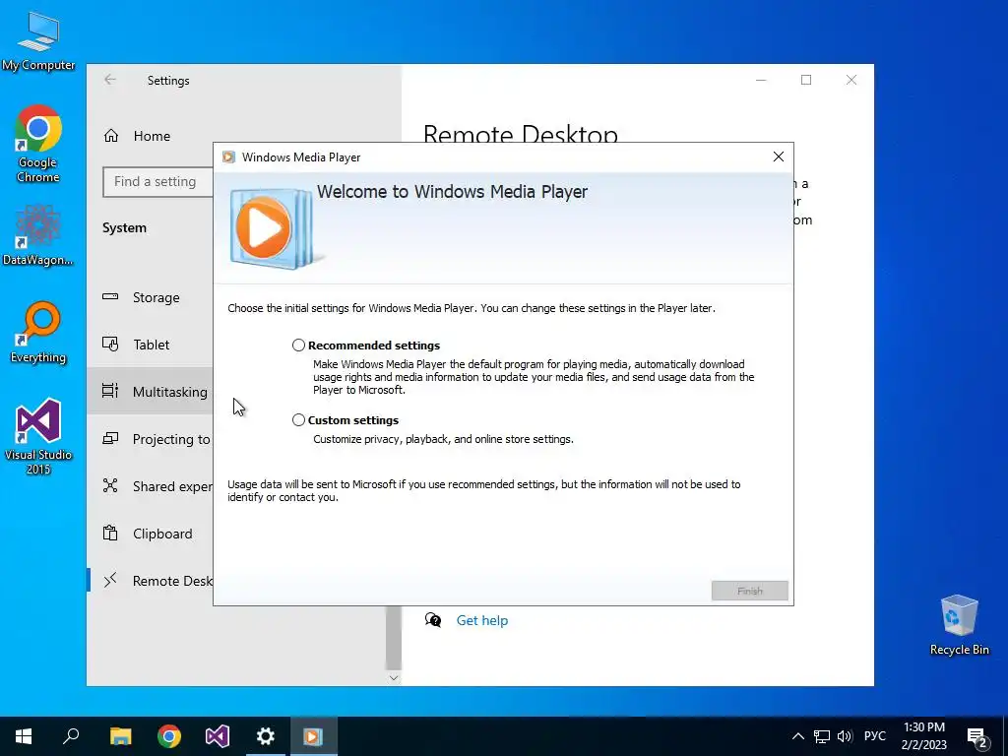This screenshot has height=756, width=1008.
Task: Select the Visual Studio 2015 desktop shortcut
Action: point(38,436)
